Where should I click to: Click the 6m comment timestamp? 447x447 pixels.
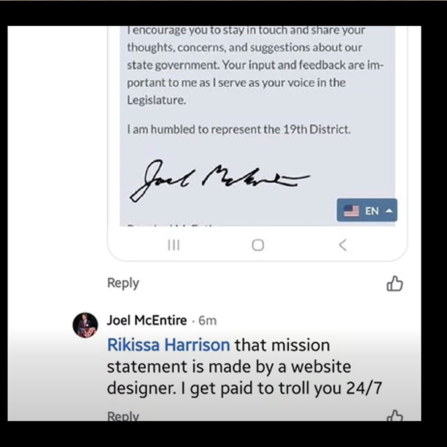[207, 320]
